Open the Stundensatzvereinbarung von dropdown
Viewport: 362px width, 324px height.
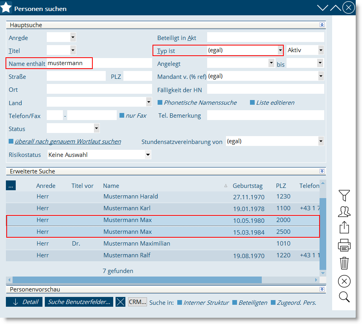(x=321, y=141)
